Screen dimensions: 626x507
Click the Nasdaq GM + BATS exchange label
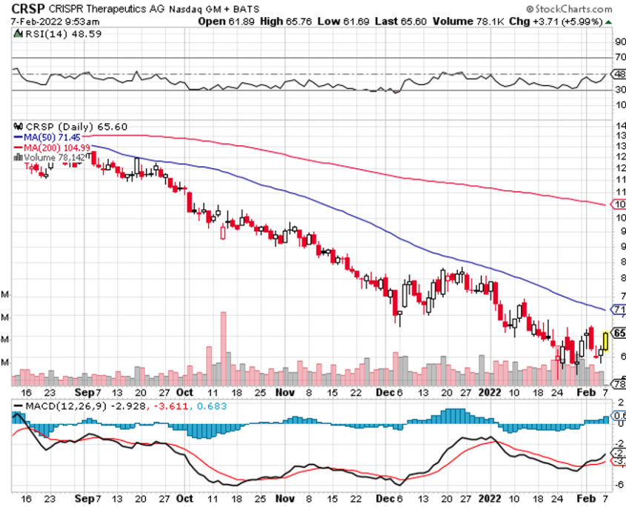[214, 9]
